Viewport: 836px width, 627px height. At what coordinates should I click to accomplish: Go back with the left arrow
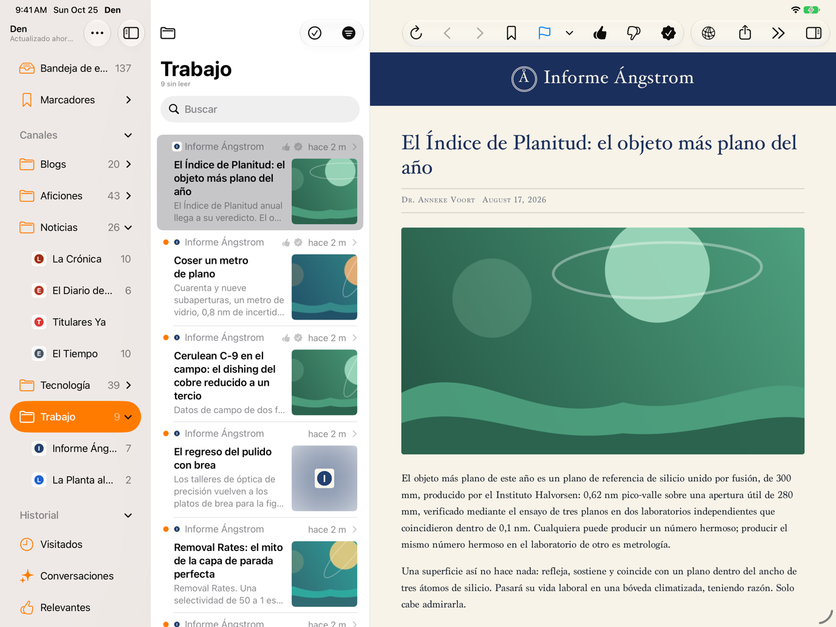[x=448, y=33]
